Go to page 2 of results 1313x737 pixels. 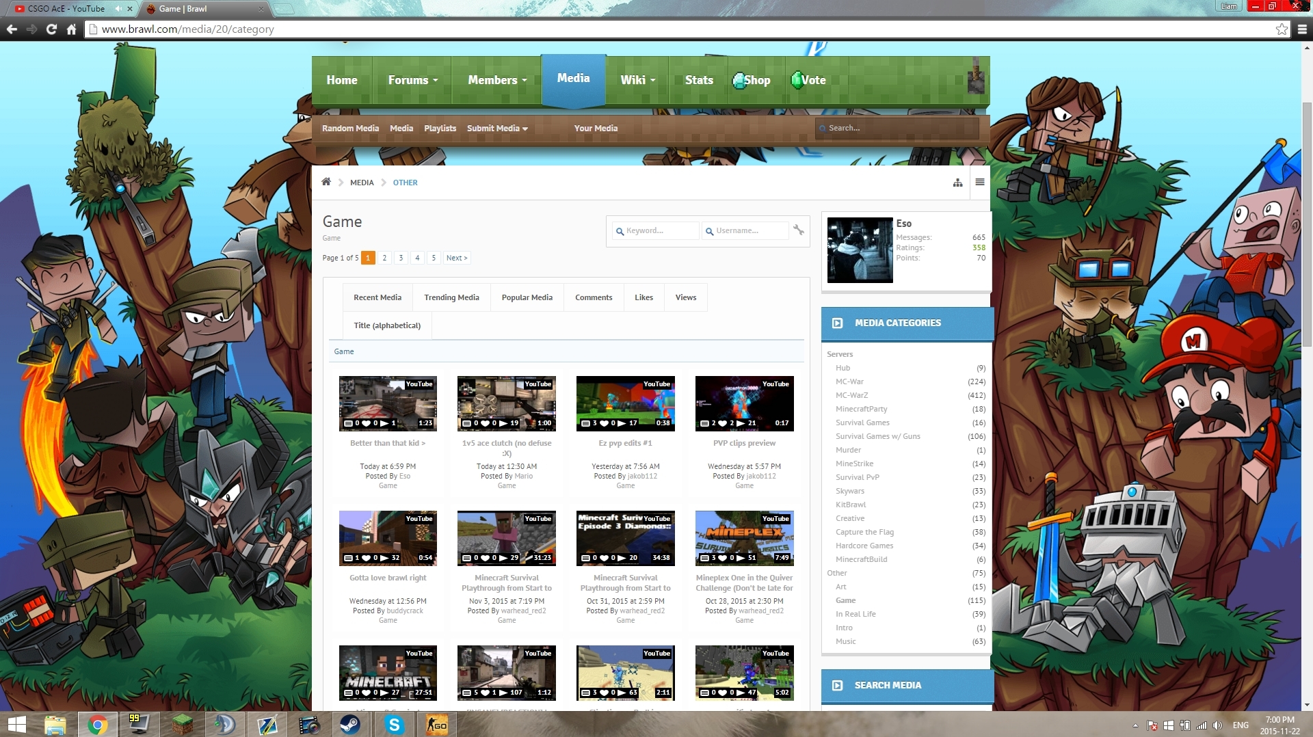pyautogui.click(x=384, y=258)
